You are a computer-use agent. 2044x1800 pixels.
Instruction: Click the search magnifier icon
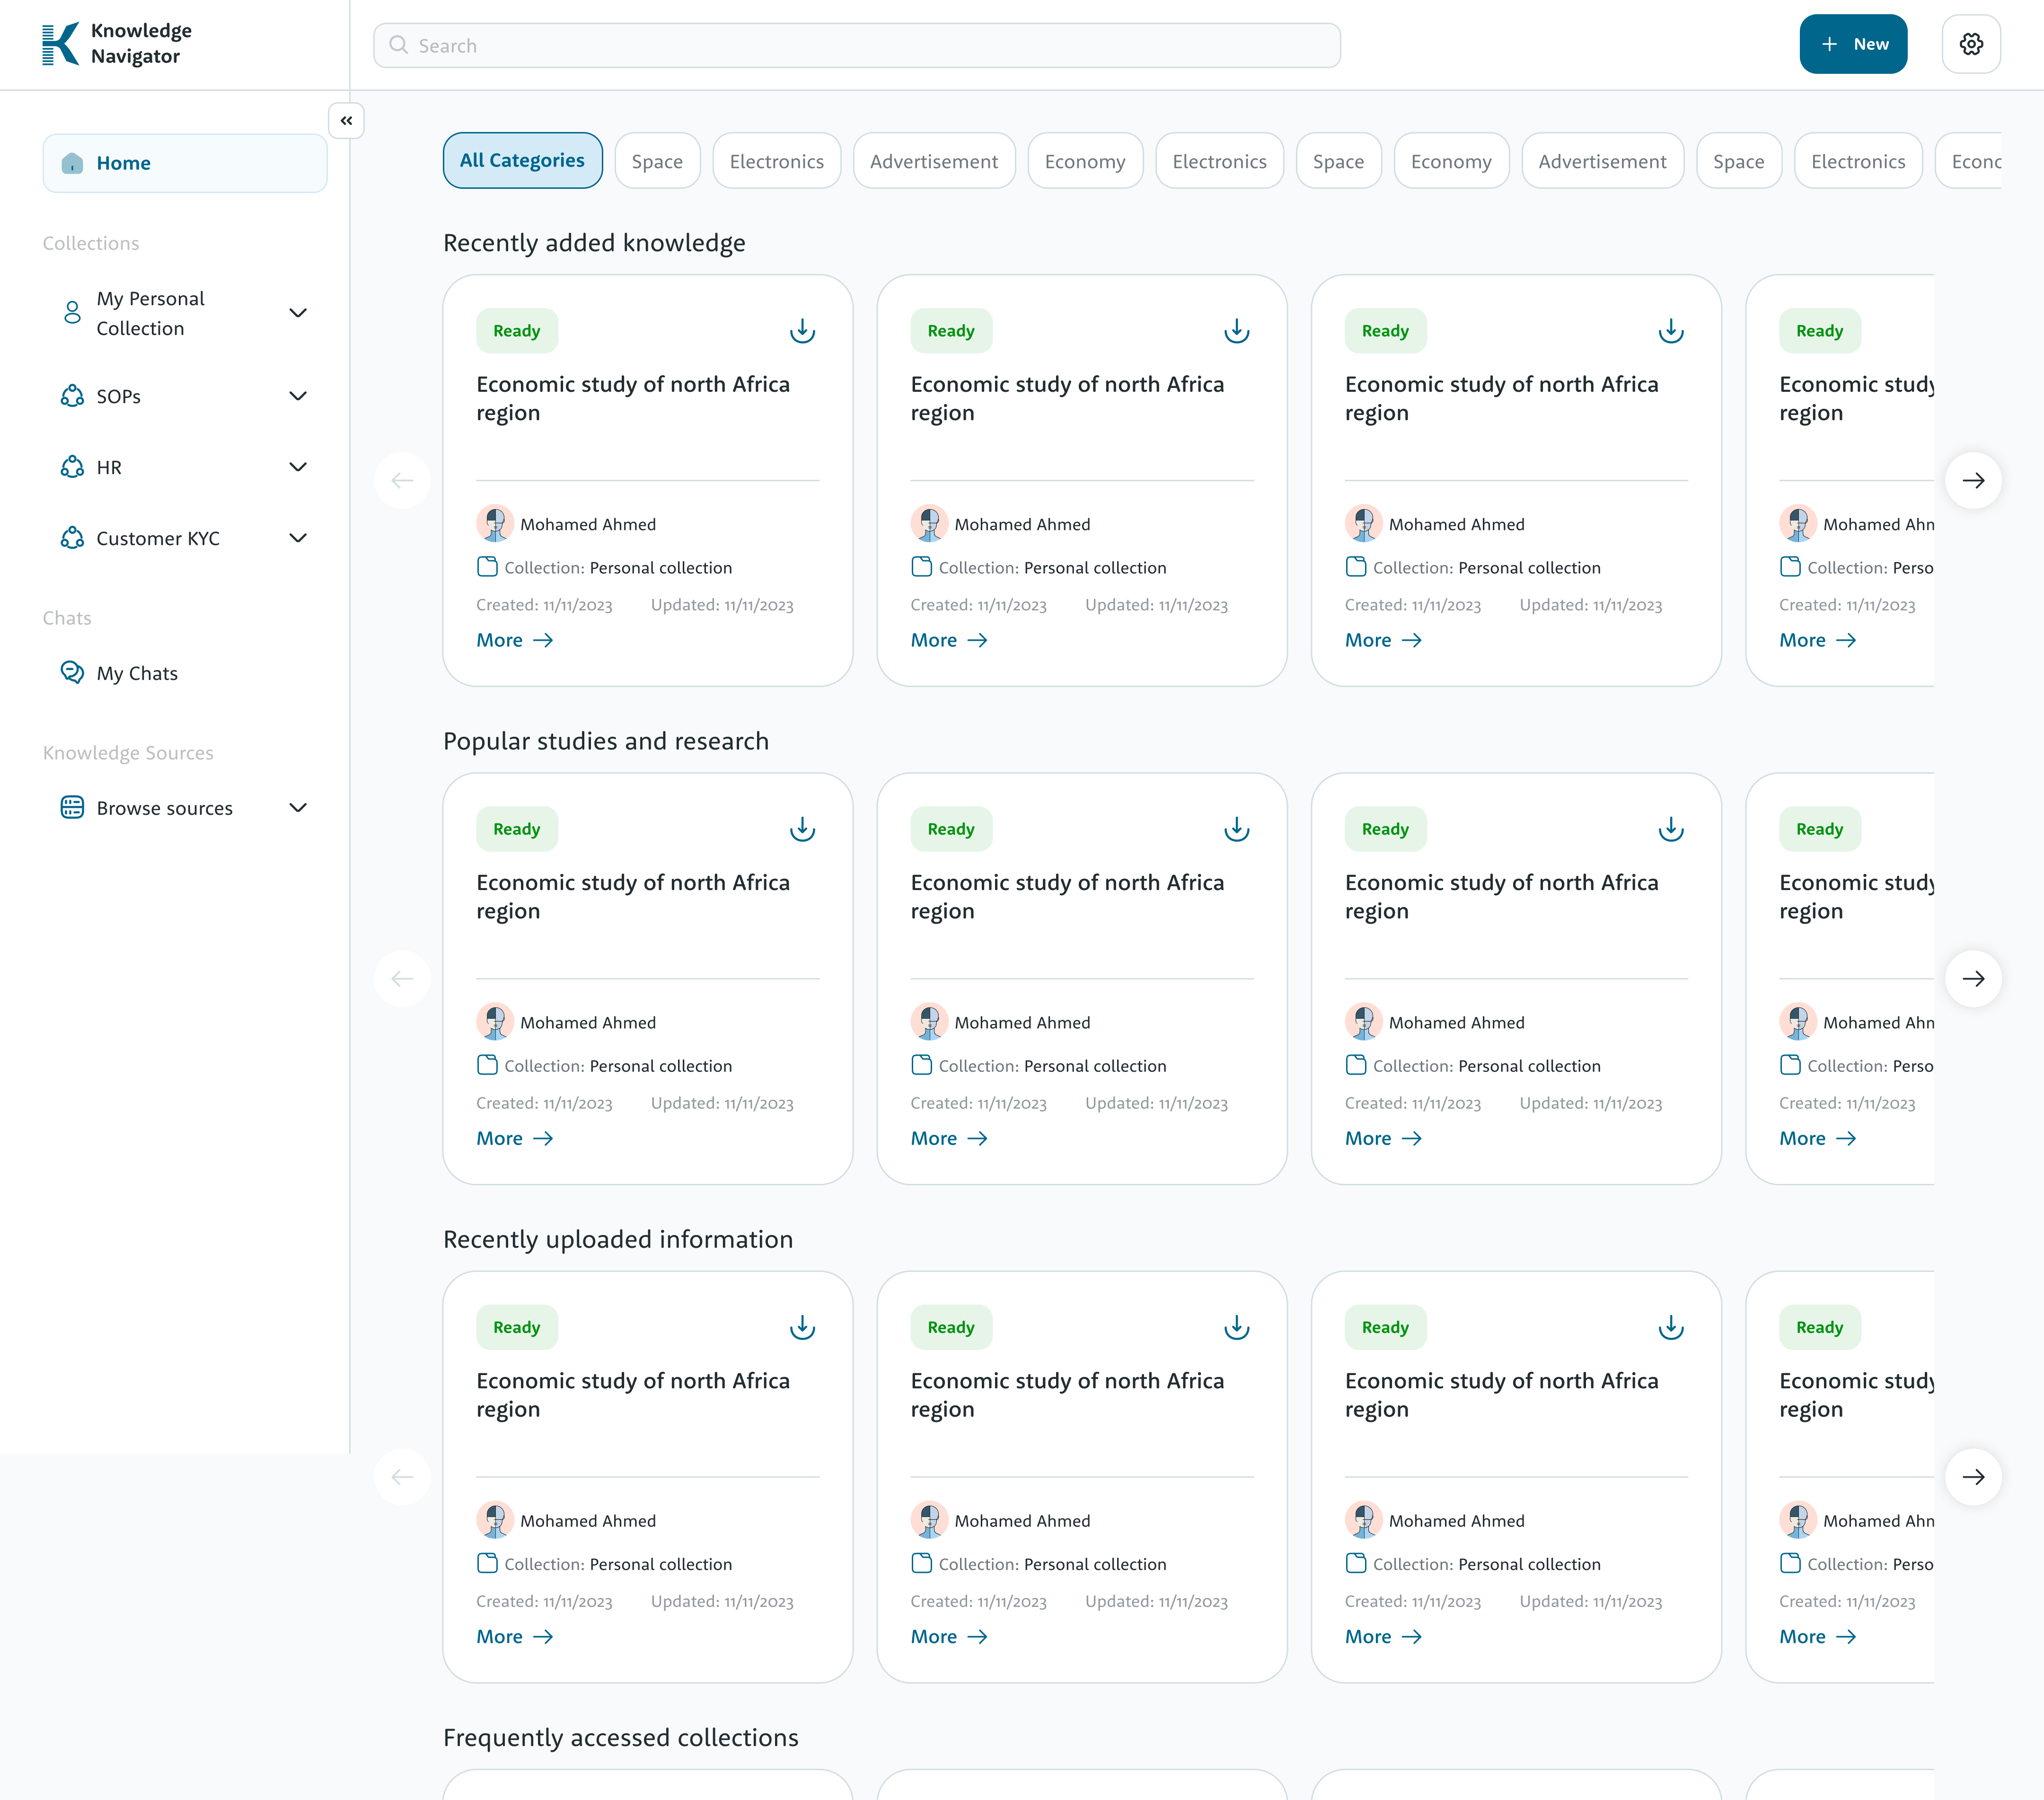[x=398, y=45]
